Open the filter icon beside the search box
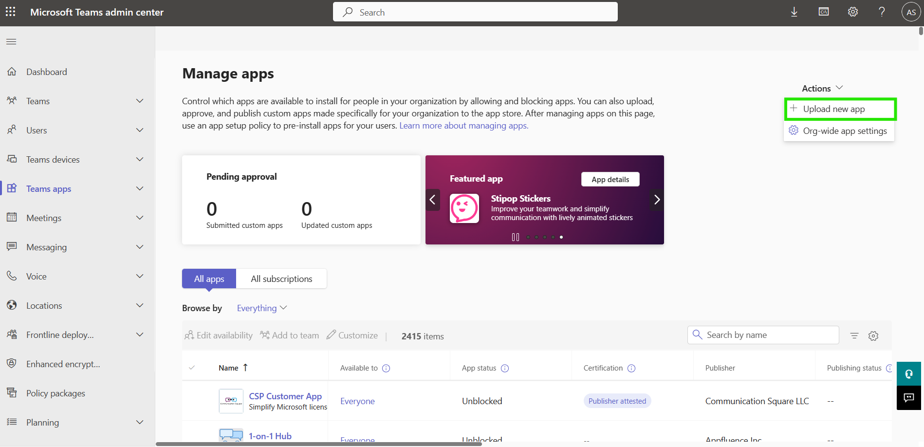This screenshot has height=447, width=924. 854,335
